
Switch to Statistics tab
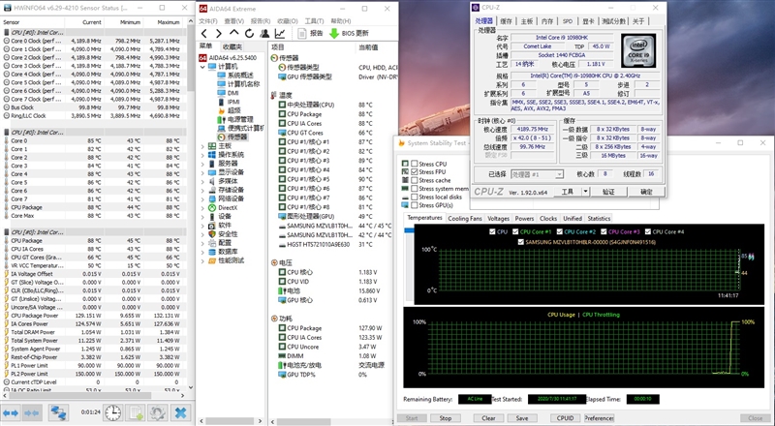pyautogui.click(x=599, y=219)
